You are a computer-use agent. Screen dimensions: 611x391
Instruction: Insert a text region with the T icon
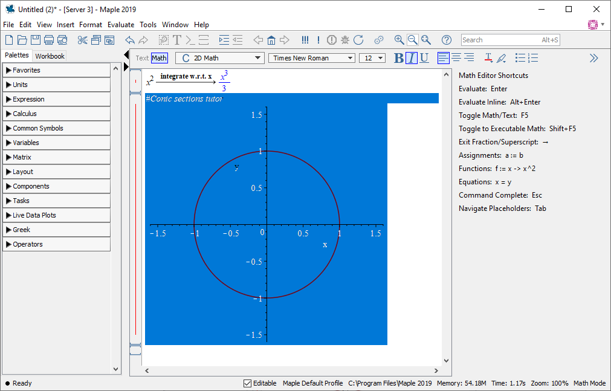pyautogui.click(x=177, y=40)
